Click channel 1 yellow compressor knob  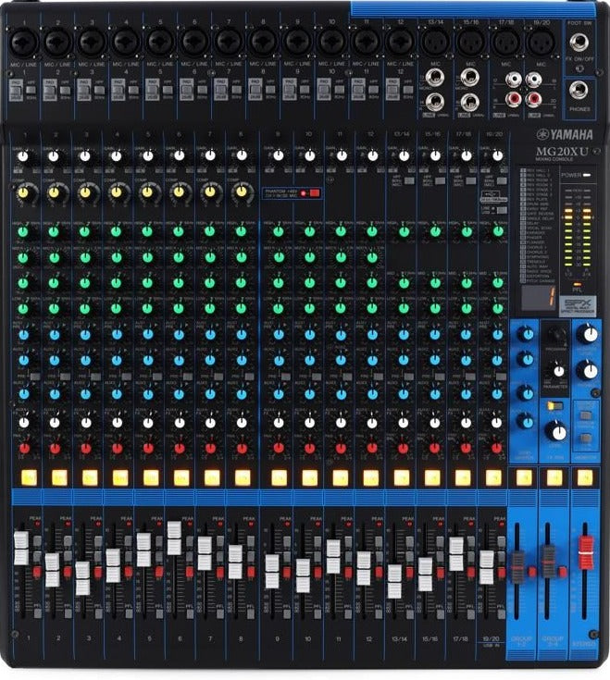click(x=23, y=192)
